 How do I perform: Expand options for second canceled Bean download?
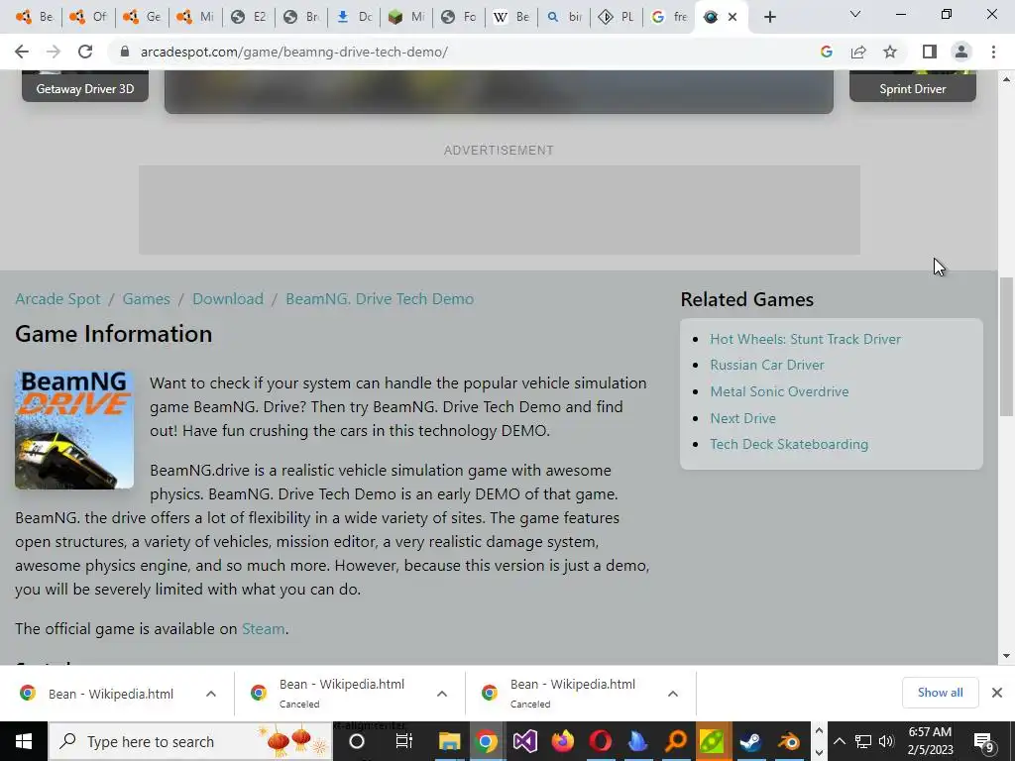[441, 694]
